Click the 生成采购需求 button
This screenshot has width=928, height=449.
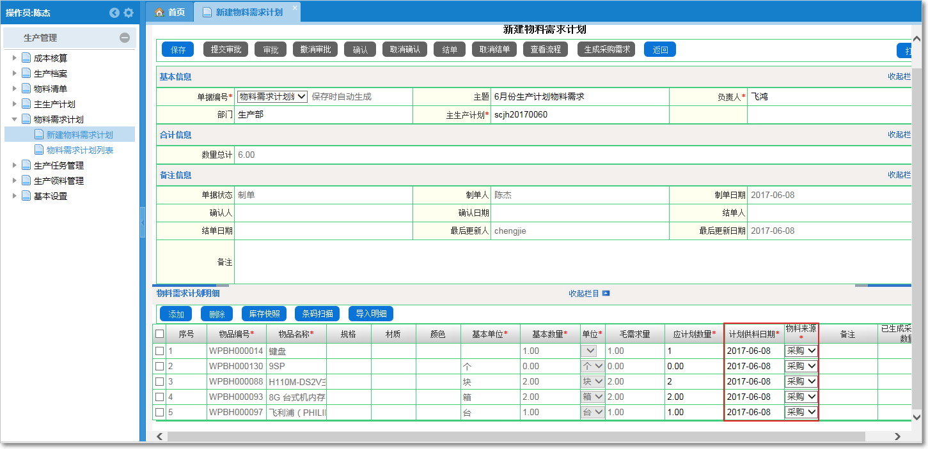click(x=608, y=49)
